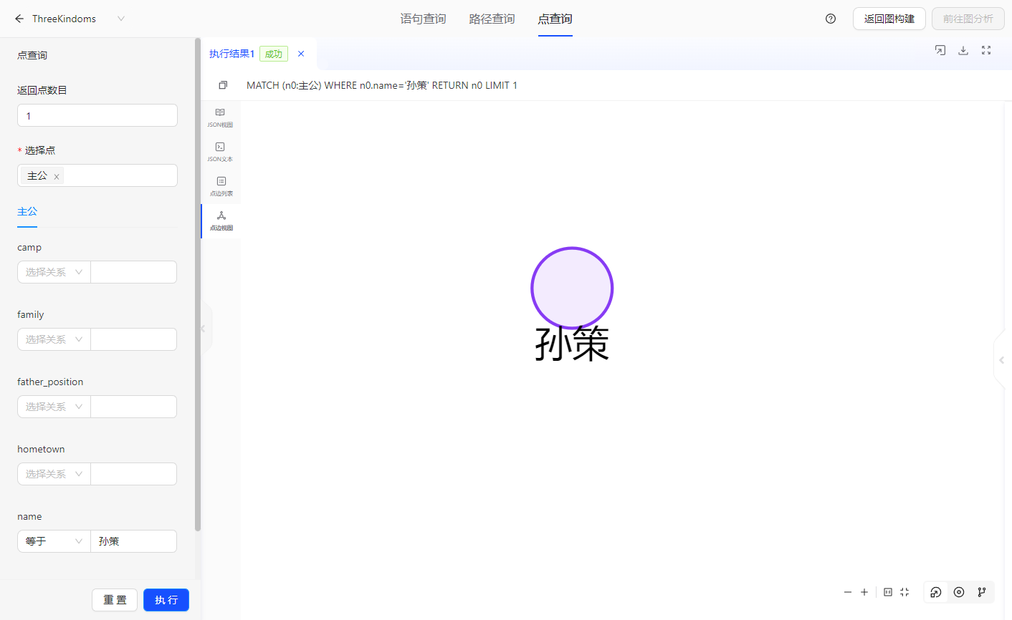The image size is (1012, 620).
Task: Select the 主公 sub-tab
Action: (x=27, y=212)
